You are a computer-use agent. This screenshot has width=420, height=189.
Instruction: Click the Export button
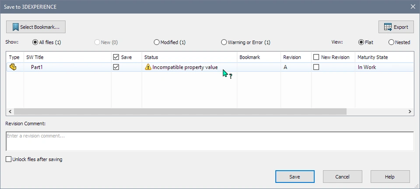[396, 27]
